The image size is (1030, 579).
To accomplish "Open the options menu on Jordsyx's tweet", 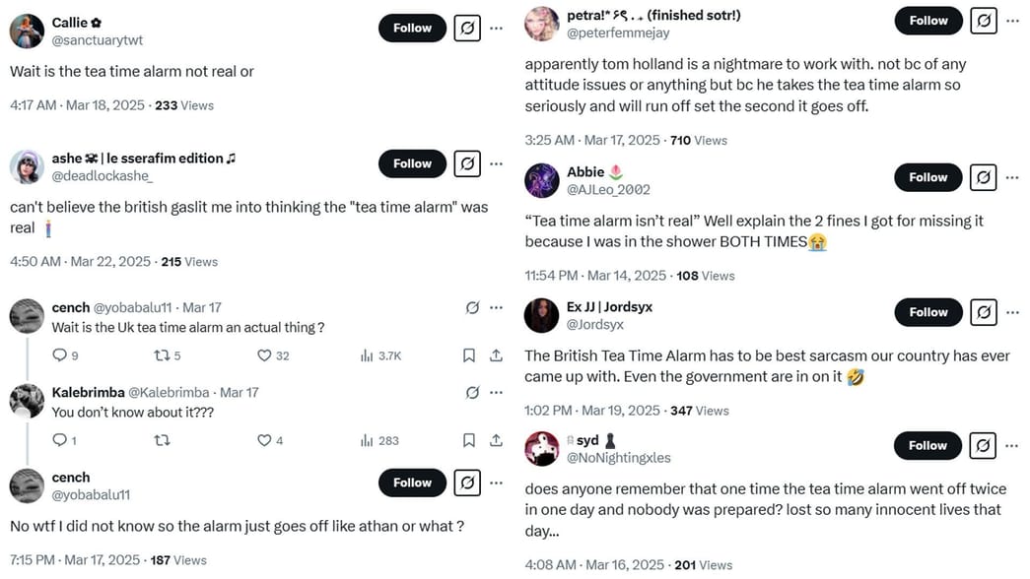I will (1013, 312).
